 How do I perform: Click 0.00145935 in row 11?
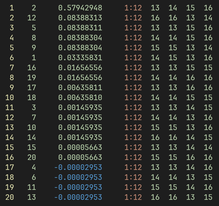(x=80, y=107)
